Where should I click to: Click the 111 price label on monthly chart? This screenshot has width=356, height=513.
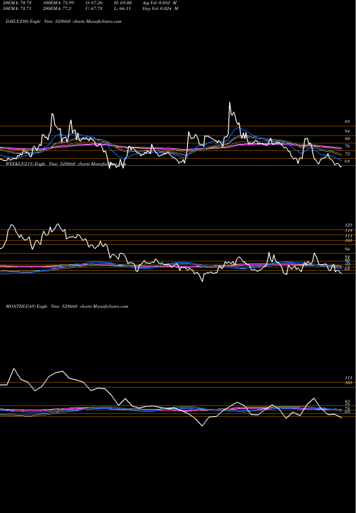click(348, 378)
